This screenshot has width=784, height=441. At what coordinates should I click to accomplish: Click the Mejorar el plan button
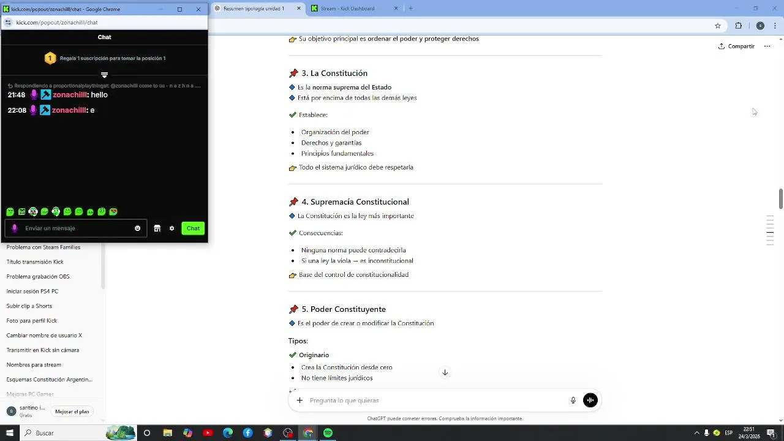tap(72, 412)
